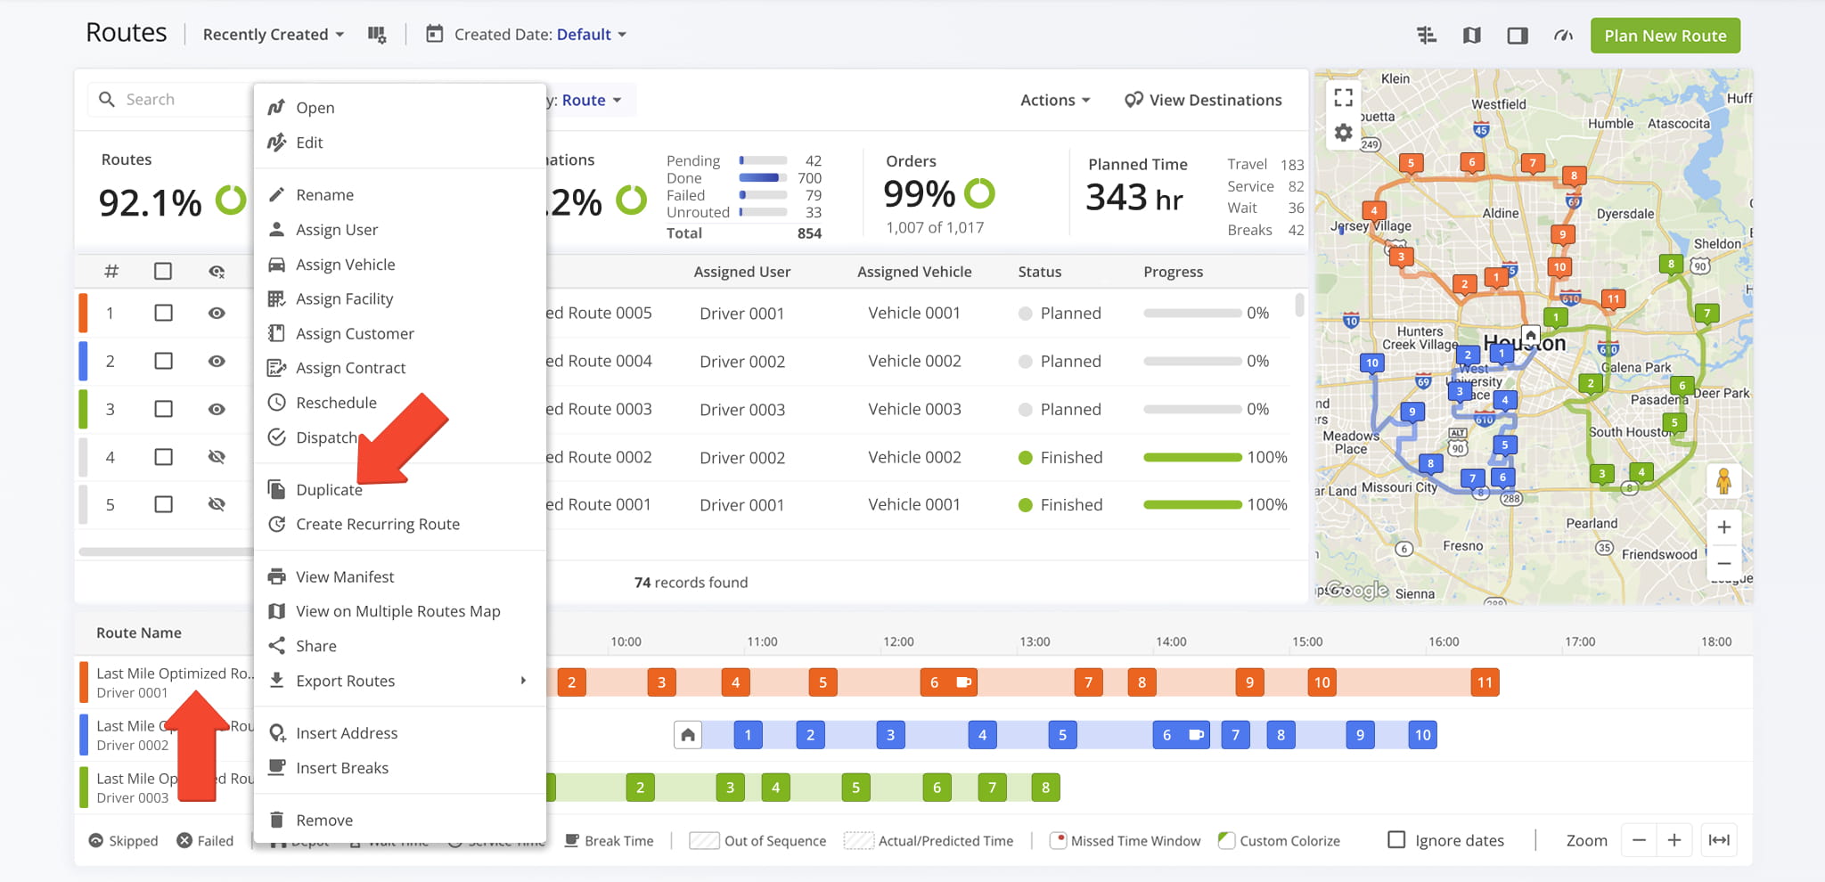
Task: Zoom in on the map
Action: [1723, 527]
